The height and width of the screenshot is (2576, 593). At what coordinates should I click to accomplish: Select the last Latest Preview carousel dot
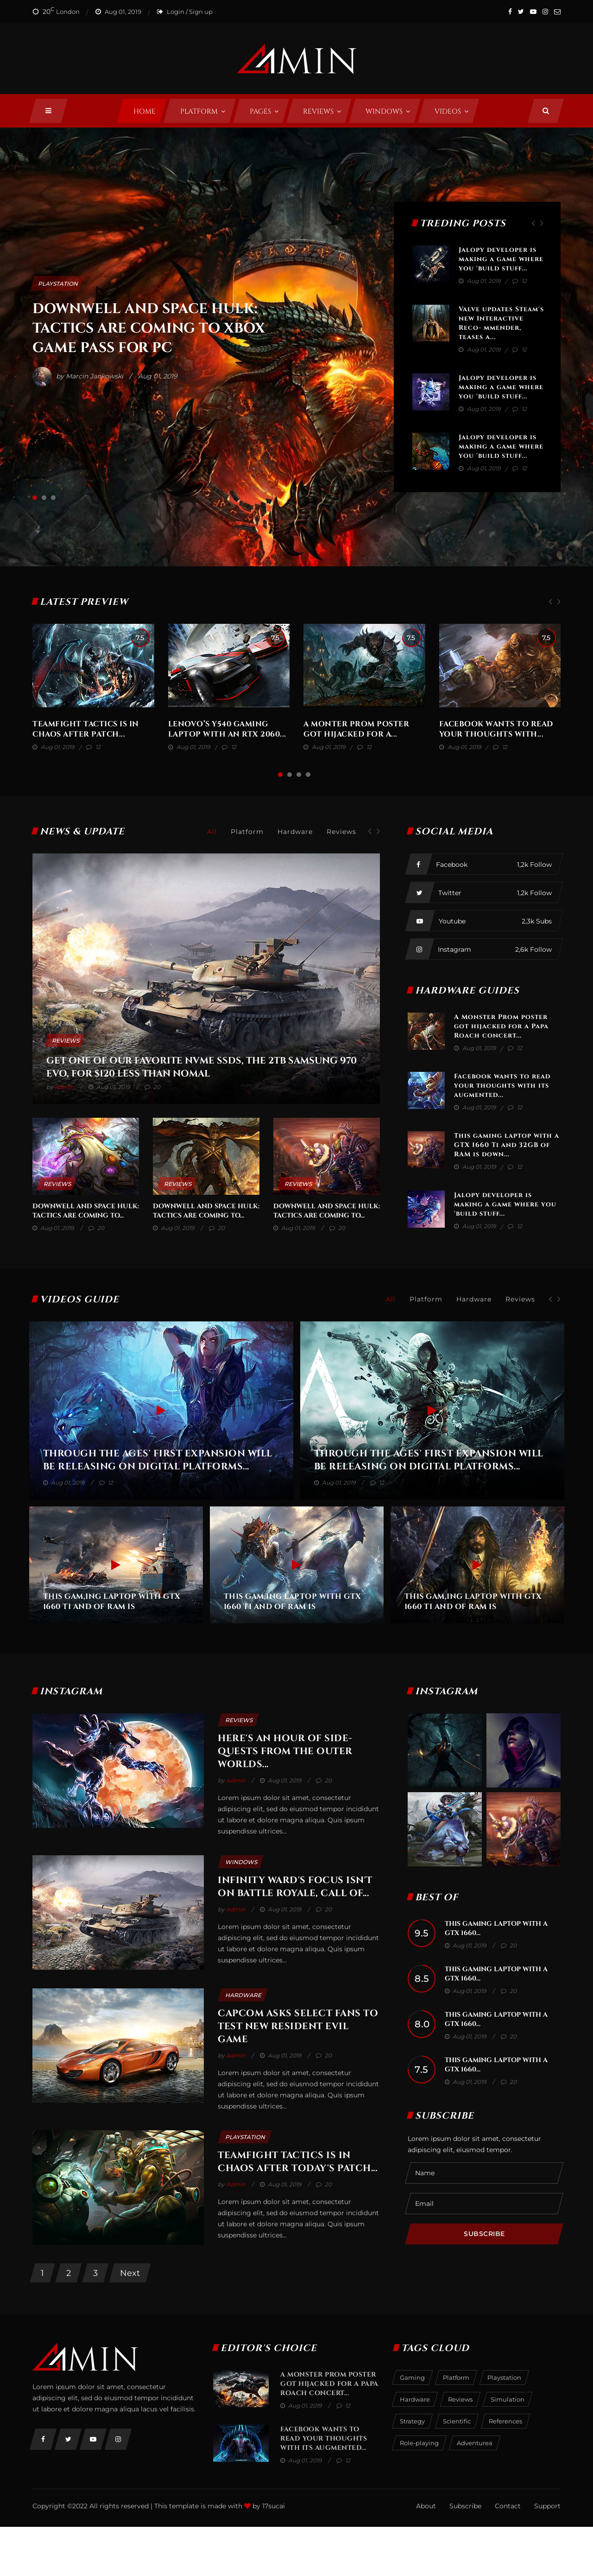[x=308, y=774]
